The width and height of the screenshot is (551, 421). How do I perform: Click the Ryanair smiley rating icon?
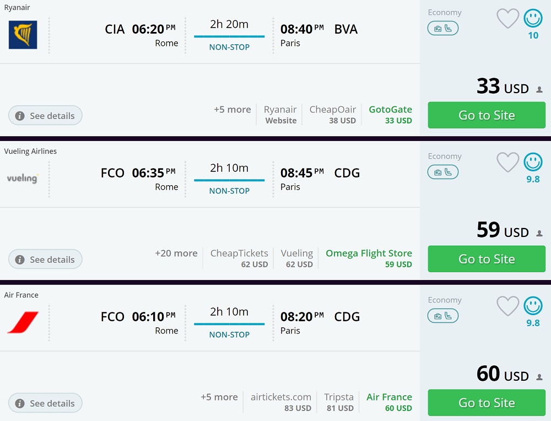(533, 19)
